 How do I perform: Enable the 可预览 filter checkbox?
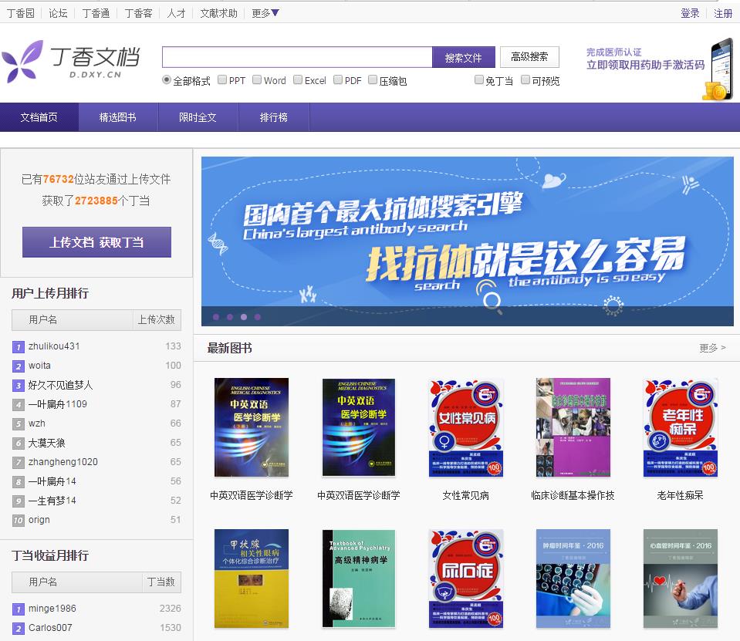tap(525, 79)
